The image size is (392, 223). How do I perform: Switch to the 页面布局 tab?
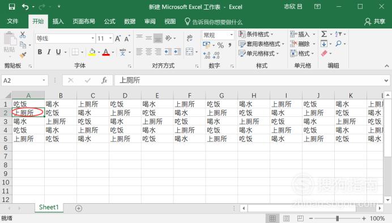coord(84,22)
